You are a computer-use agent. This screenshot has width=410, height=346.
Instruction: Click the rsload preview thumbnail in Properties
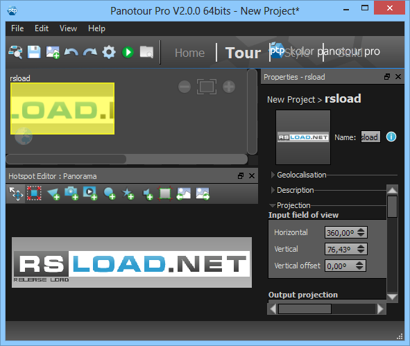[303, 137]
